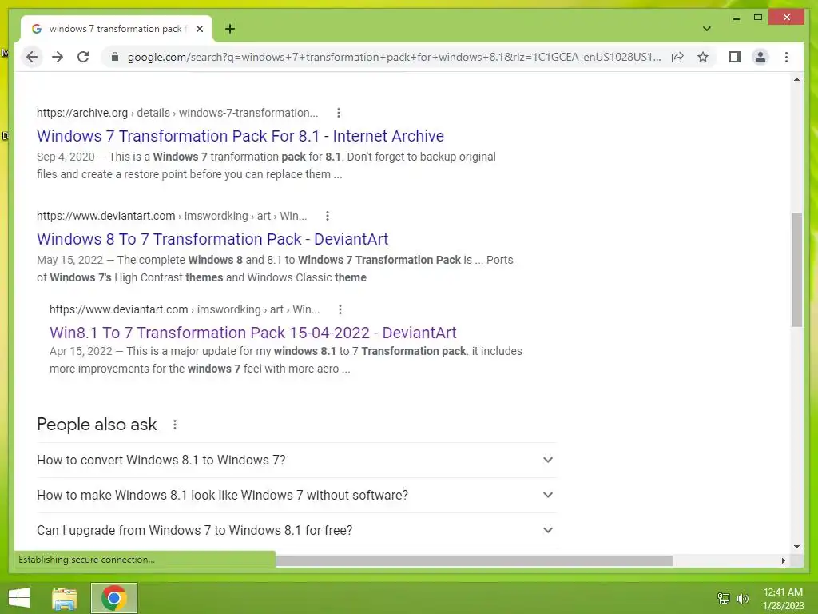Open Windows 7 Transformation Pack For 8.1 link
This screenshot has height=614, width=818.
pos(240,136)
